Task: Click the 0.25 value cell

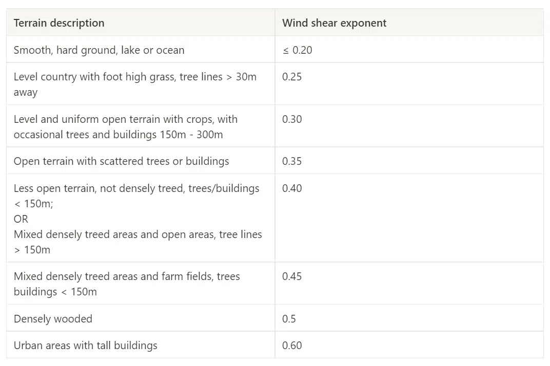Action: 292,77
